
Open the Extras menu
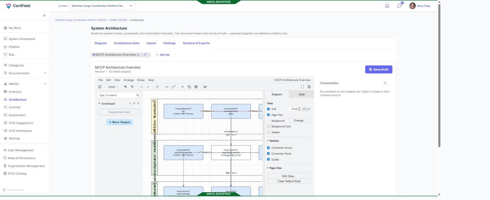coord(141,80)
